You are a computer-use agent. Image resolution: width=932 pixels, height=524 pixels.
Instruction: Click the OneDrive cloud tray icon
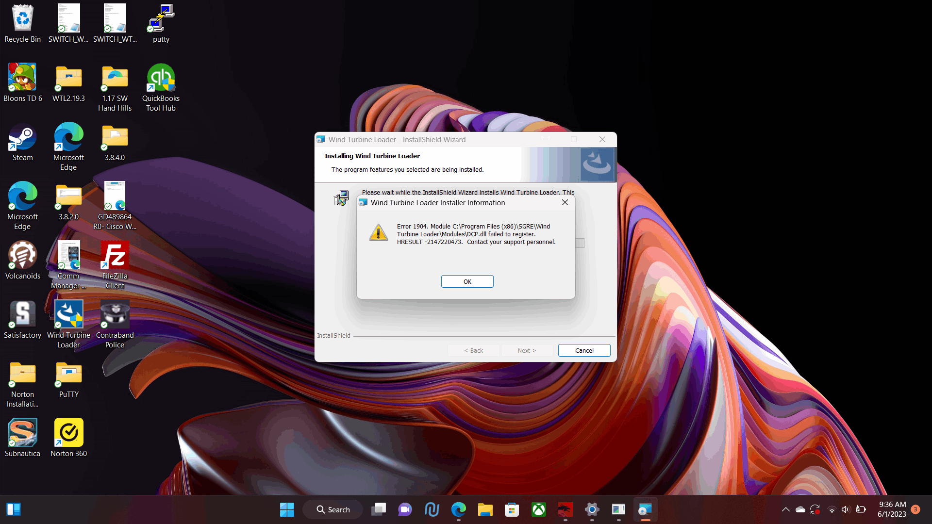click(x=800, y=509)
